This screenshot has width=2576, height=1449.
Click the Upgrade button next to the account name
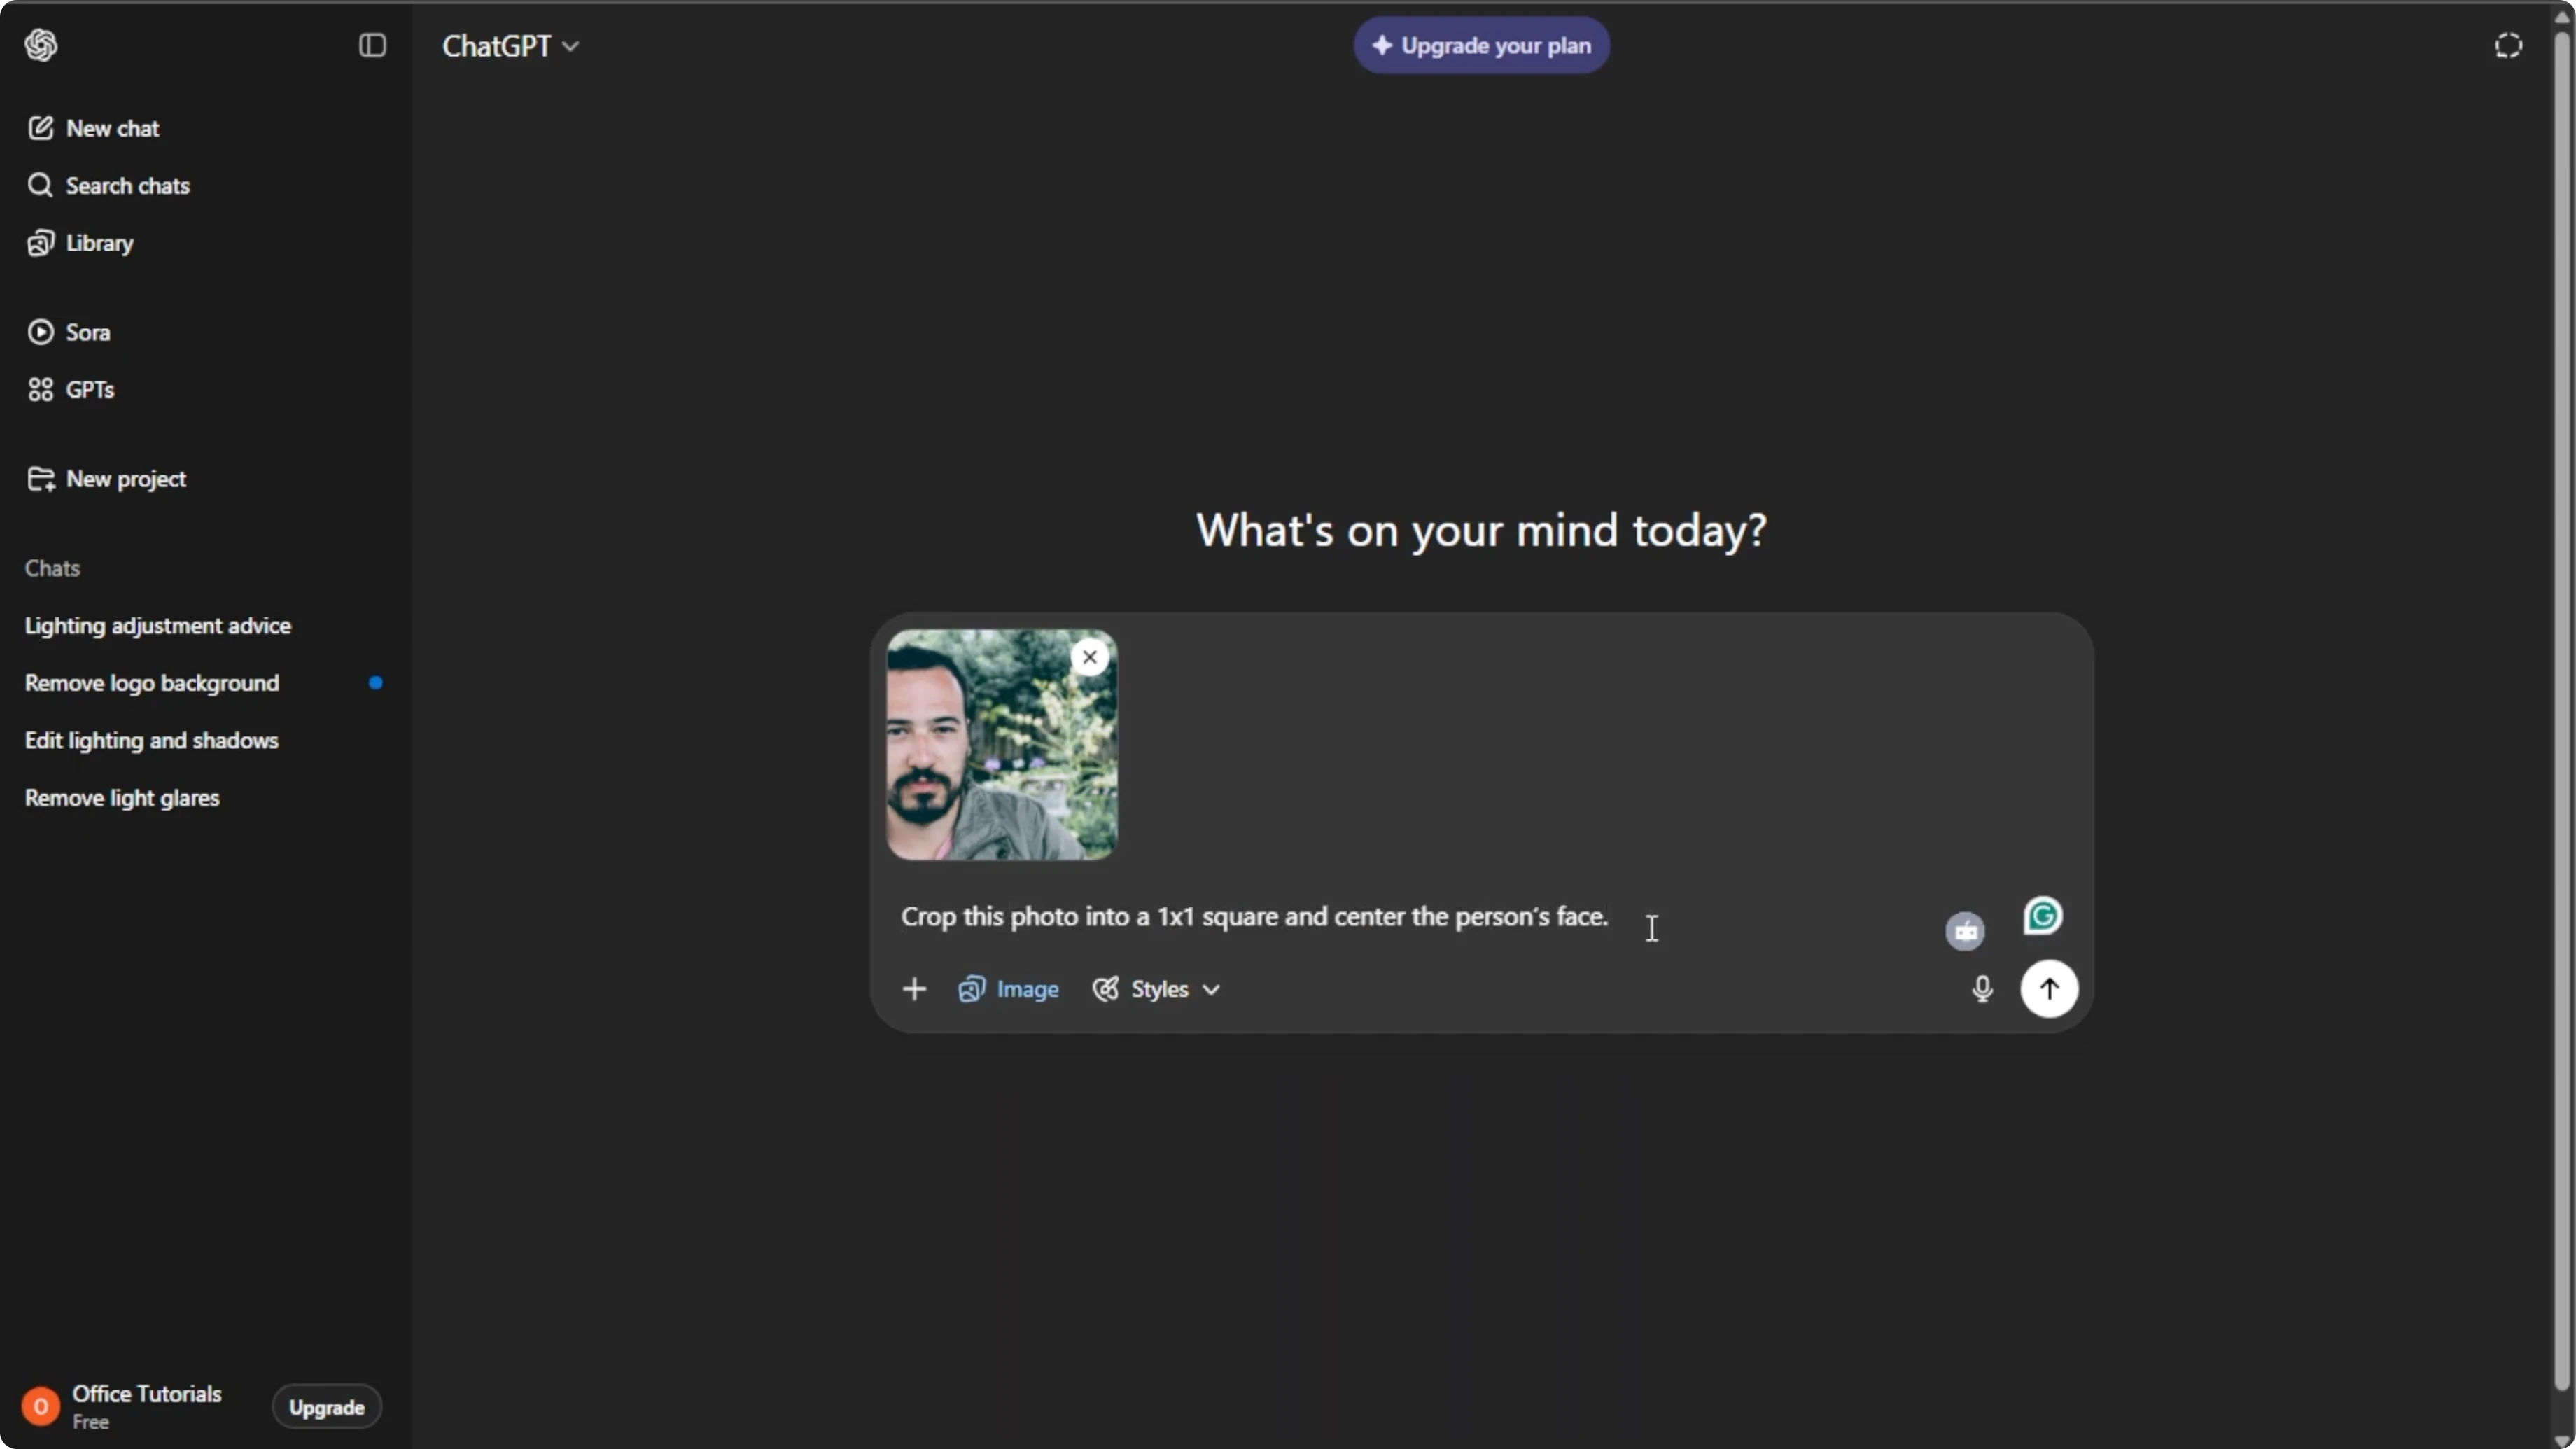click(327, 1407)
